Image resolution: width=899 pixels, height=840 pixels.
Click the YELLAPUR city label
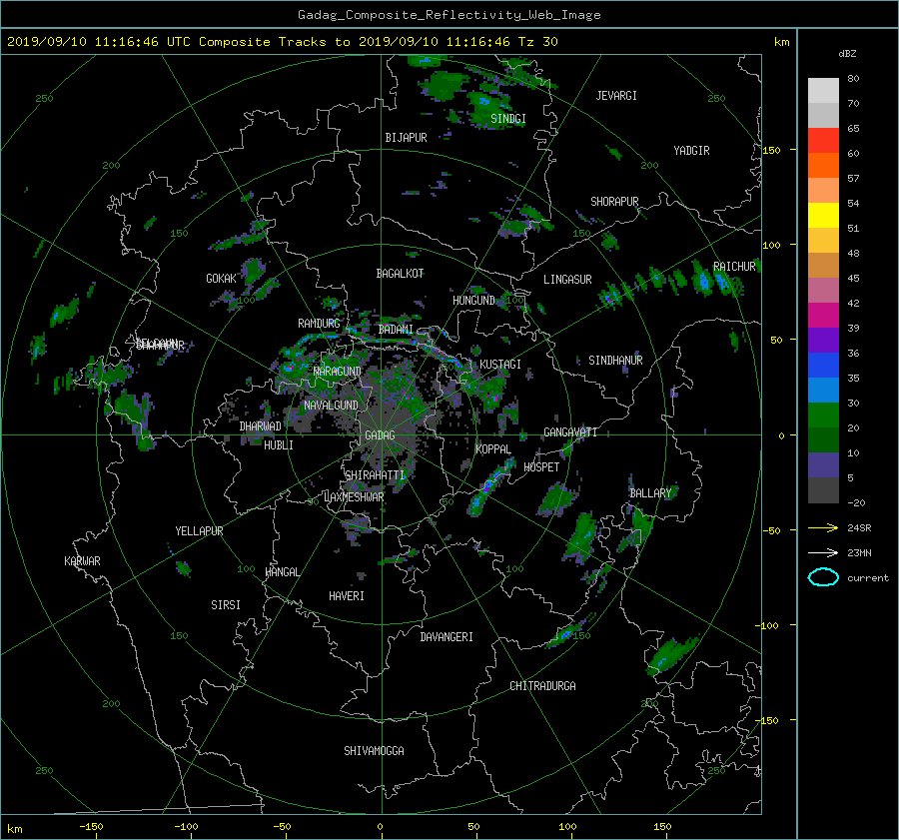pos(199,531)
